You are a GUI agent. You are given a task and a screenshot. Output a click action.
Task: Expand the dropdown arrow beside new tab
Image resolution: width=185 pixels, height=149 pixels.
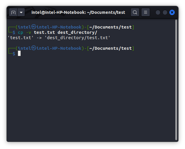coord(21,12)
